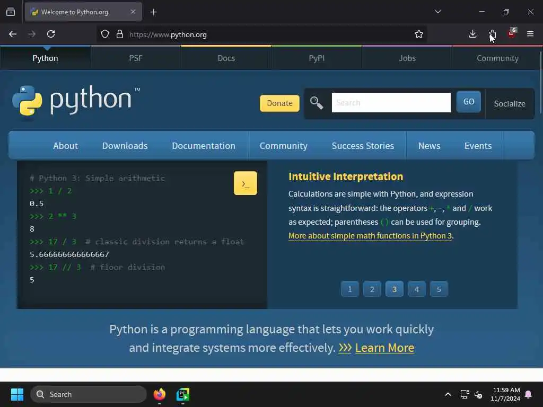Open the taskbar clock and date

(x=505, y=394)
